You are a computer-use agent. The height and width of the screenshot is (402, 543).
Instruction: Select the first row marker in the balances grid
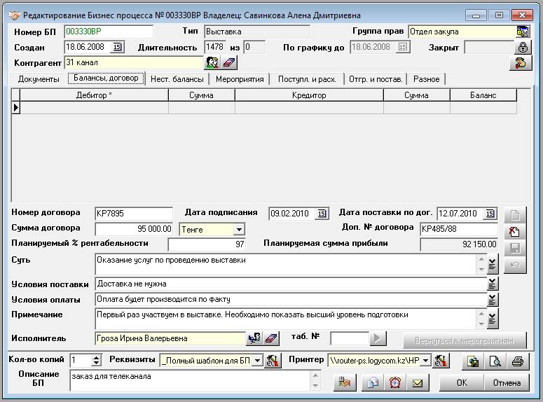[x=16, y=108]
